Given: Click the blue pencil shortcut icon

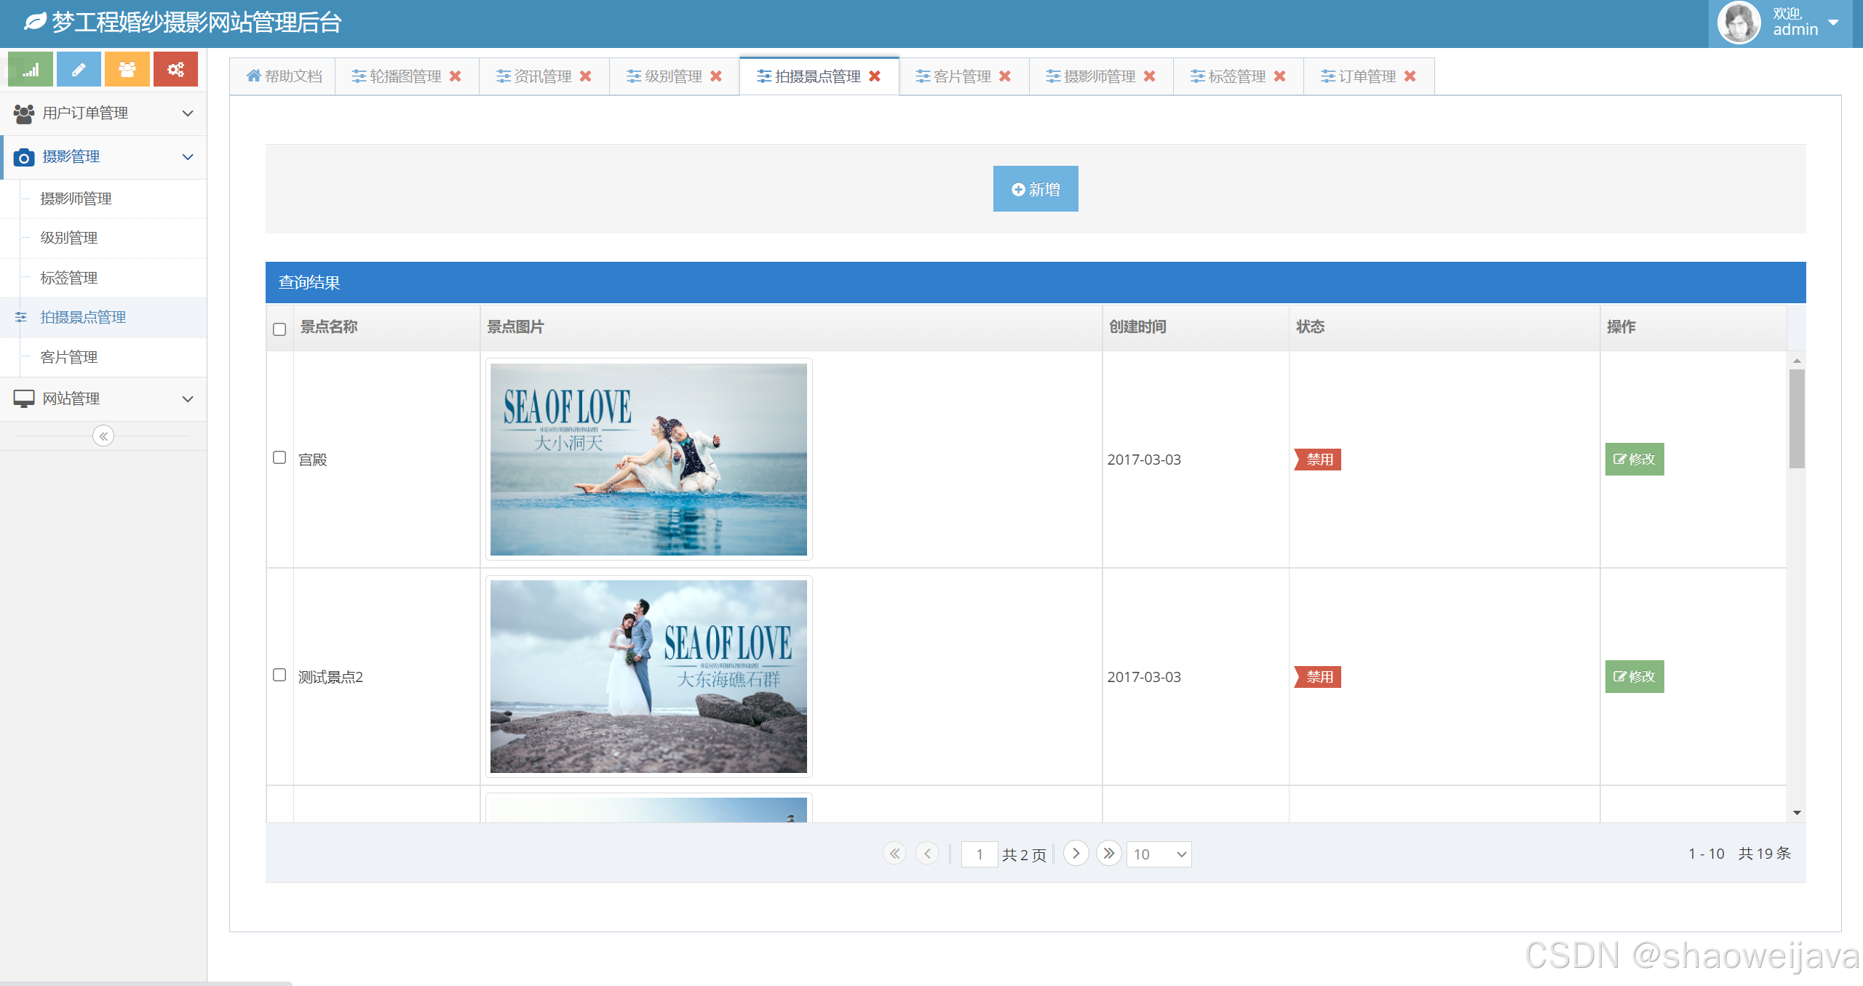Looking at the screenshot, I should 79,70.
